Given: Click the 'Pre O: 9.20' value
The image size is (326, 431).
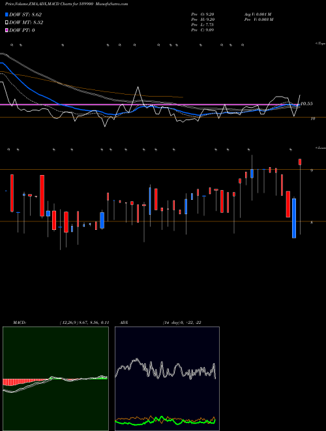Looking at the screenshot, I should 203,14.
